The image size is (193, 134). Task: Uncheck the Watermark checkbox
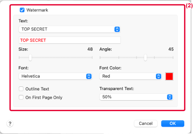(22, 10)
